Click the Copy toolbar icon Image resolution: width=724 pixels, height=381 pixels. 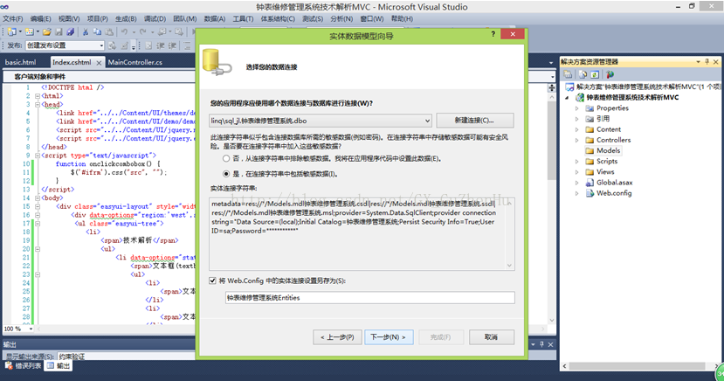pos(98,31)
